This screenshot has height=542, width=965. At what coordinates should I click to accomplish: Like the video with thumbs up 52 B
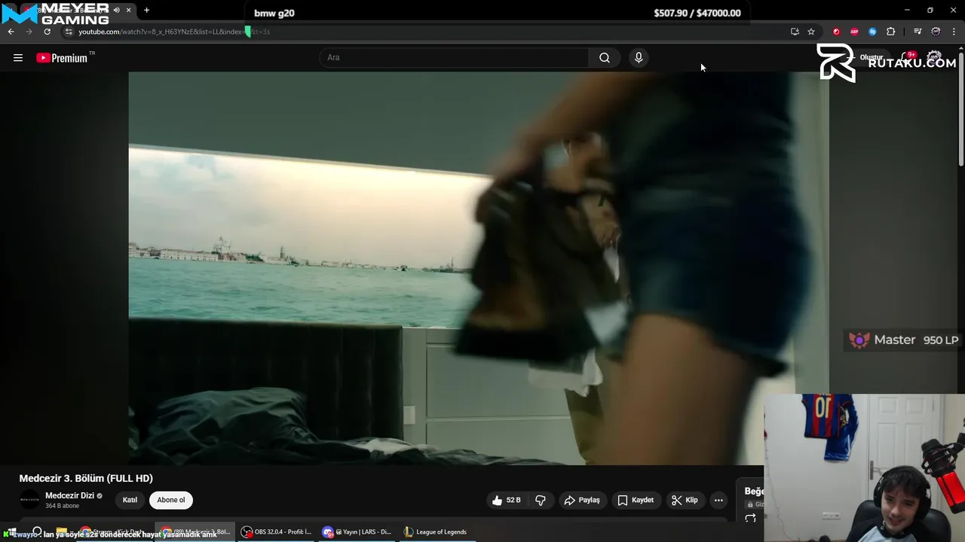[x=506, y=500]
